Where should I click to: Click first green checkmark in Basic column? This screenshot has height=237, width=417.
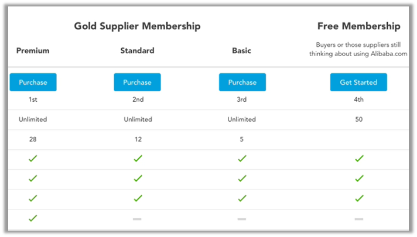click(x=242, y=159)
